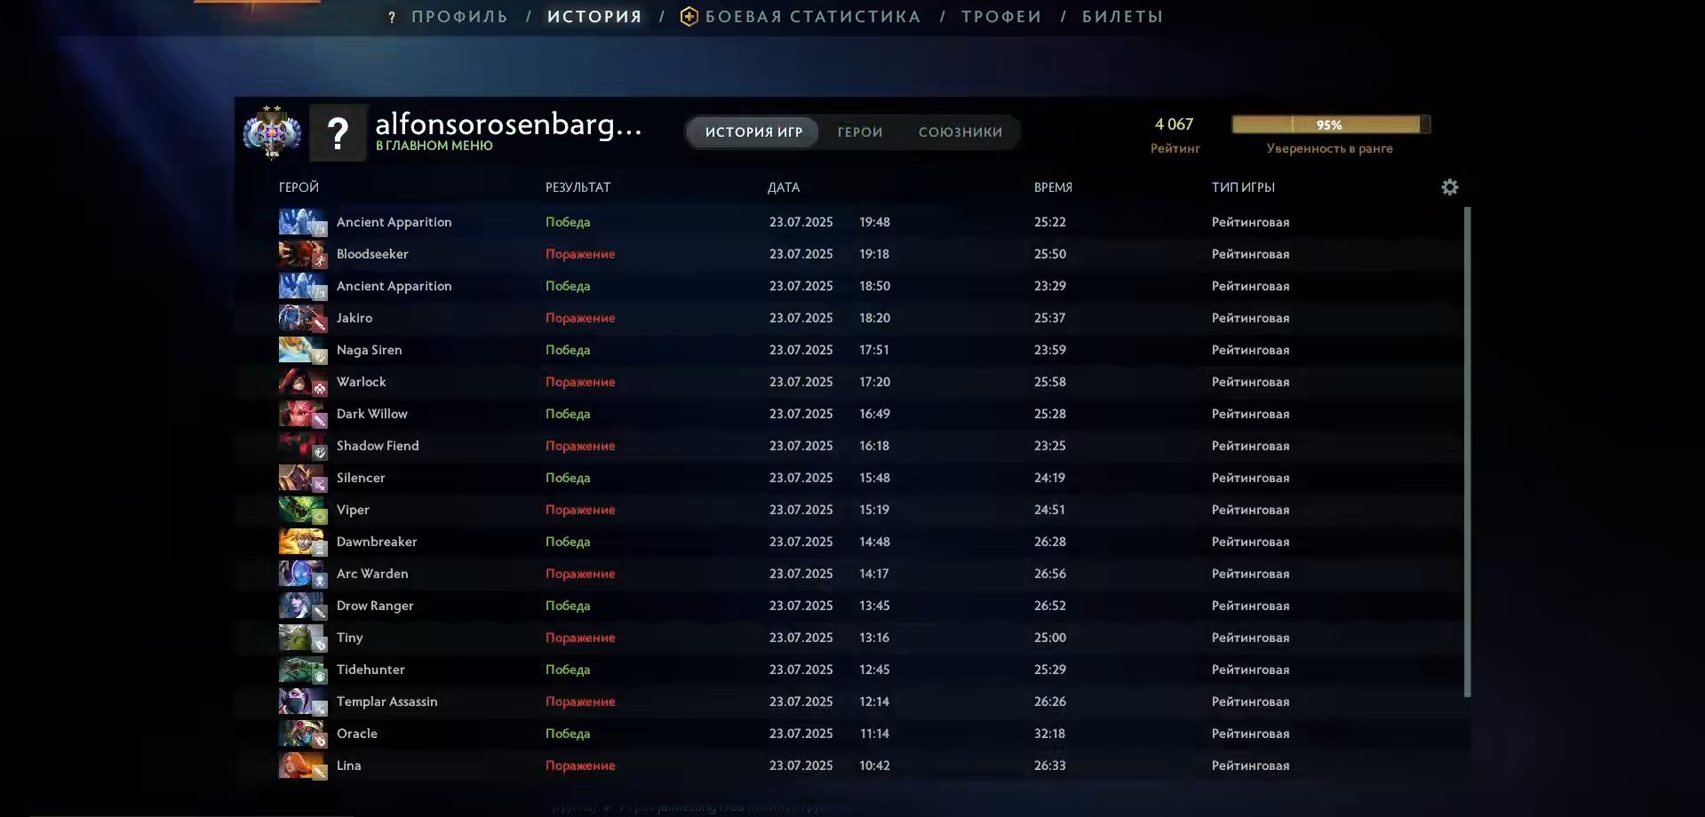Click the Templar Assassin hero name text
The image size is (1705, 817).
(386, 702)
